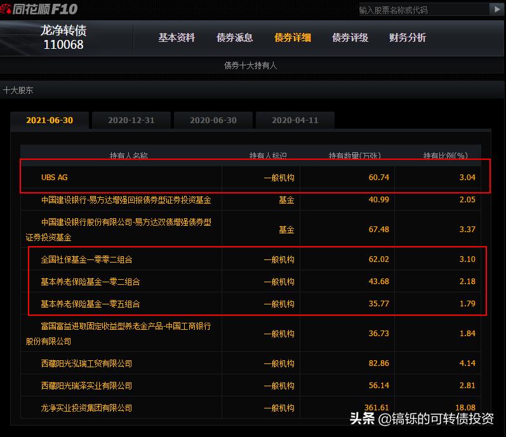Click the 持有人名称 column header
This screenshot has height=437, width=506.
128,155
